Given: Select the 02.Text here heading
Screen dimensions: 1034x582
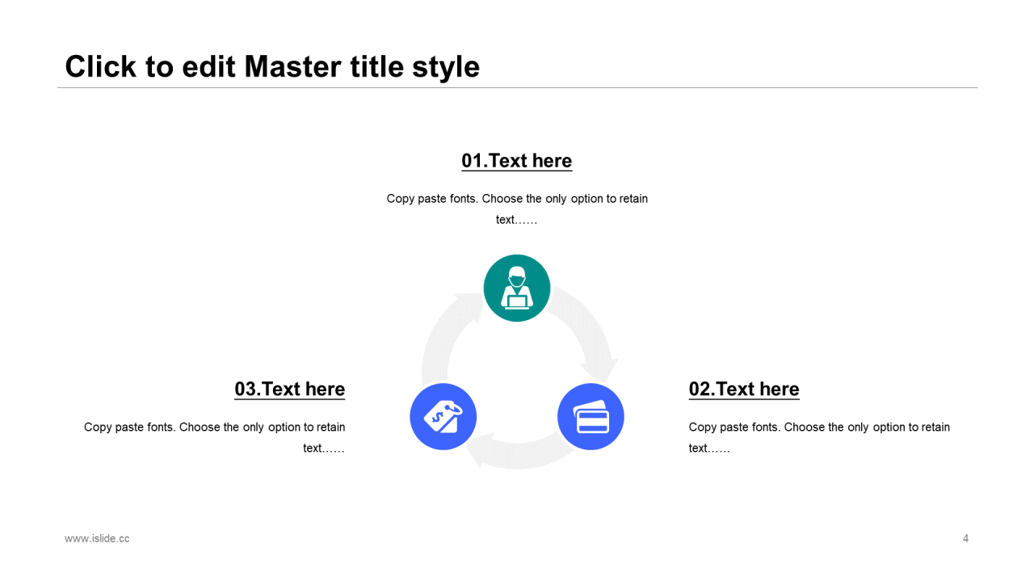Looking at the screenshot, I should pyautogui.click(x=744, y=389).
